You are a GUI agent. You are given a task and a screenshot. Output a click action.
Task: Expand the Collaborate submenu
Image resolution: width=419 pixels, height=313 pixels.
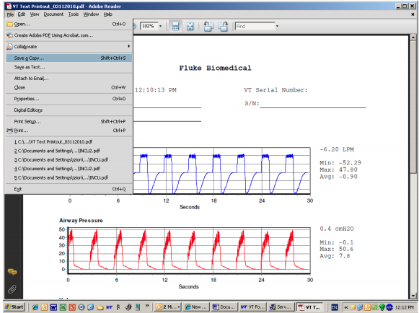69,46
